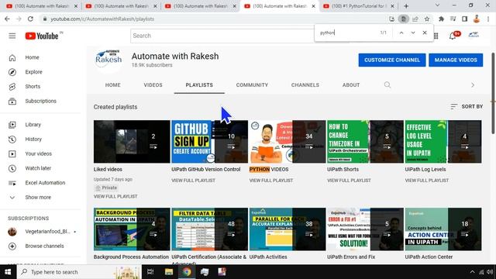The width and height of the screenshot is (496, 279).
Task: Go back in Chrome
Action: click(x=7, y=19)
